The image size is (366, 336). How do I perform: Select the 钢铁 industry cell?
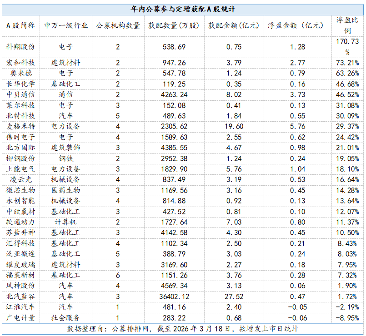66,158
